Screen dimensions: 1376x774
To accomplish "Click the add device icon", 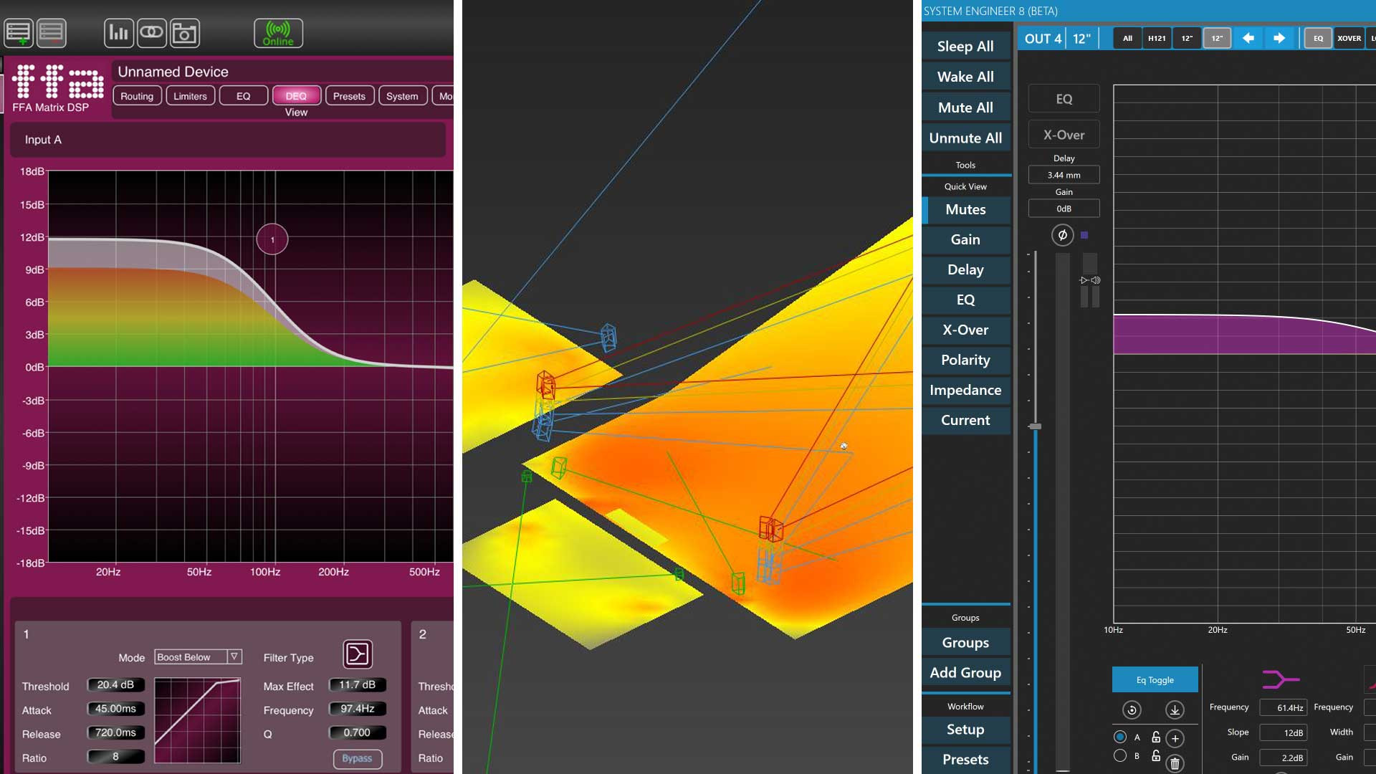I will [19, 33].
